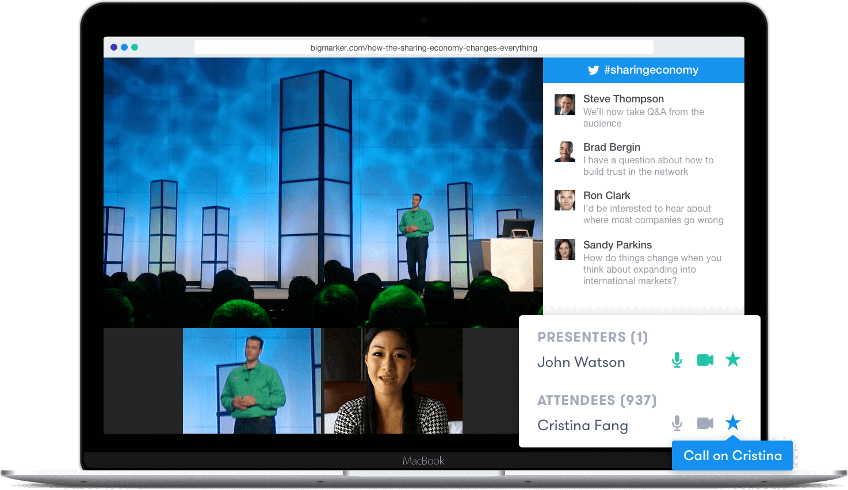Click the teal window dot button
Screen dimensions: 848x490
click(x=135, y=47)
